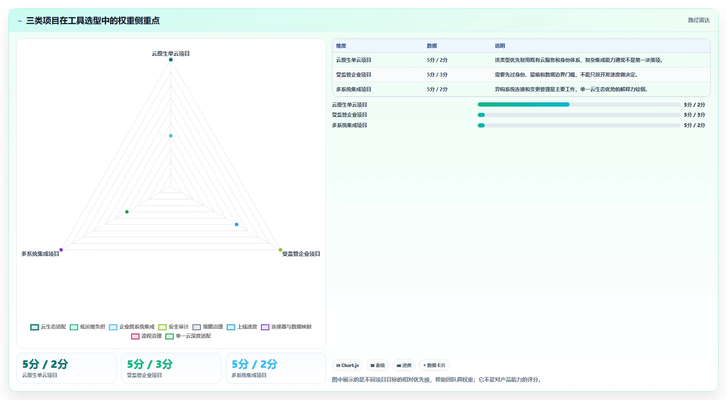Click the 多系统集成项目 radar axis label
Image resolution: width=727 pixels, height=400 pixels.
point(41,254)
